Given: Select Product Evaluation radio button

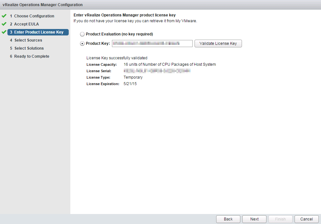Looking at the screenshot, I should click(x=82, y=34).
